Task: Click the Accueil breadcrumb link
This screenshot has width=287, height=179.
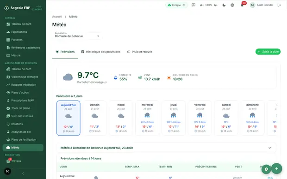Action: click(x=57, y=17)
